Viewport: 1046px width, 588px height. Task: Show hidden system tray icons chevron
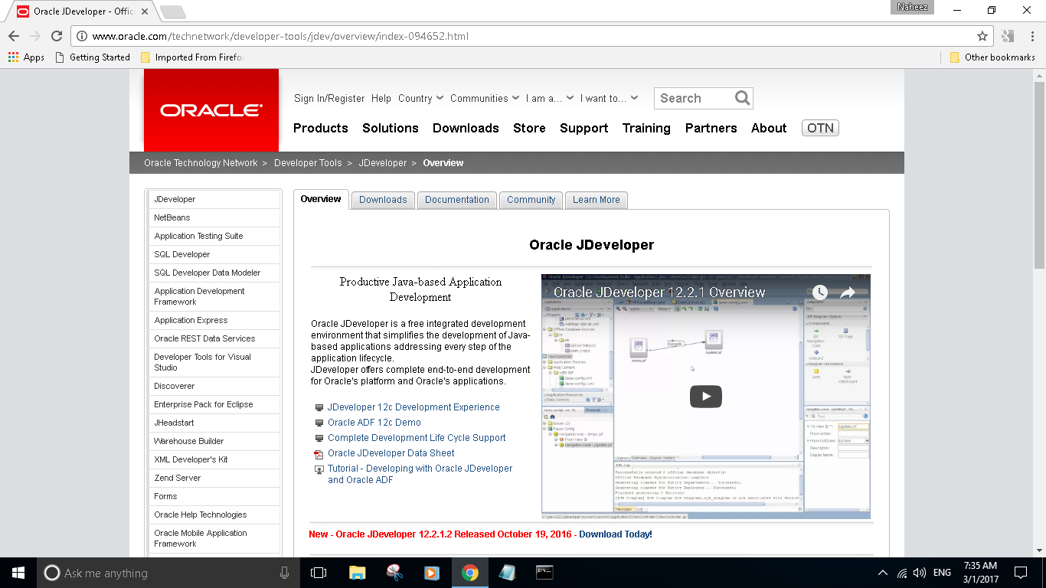click(x=883, y=573)
